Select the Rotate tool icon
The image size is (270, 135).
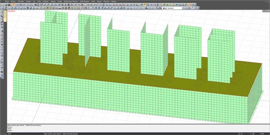tap(63, 5)
